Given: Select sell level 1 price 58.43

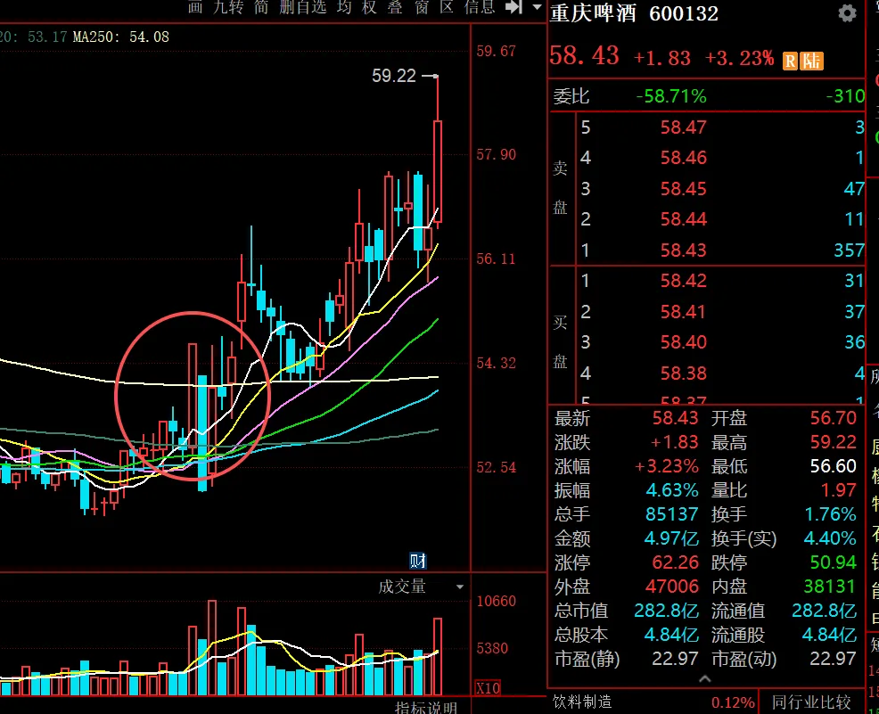Looking at the screenshot, I should 683,250.
